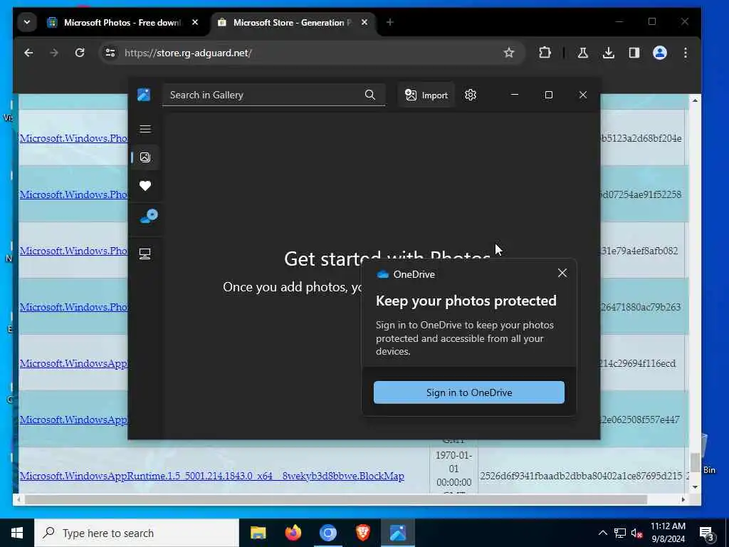Click the muted volume tray icon

(x=637, y=533)
